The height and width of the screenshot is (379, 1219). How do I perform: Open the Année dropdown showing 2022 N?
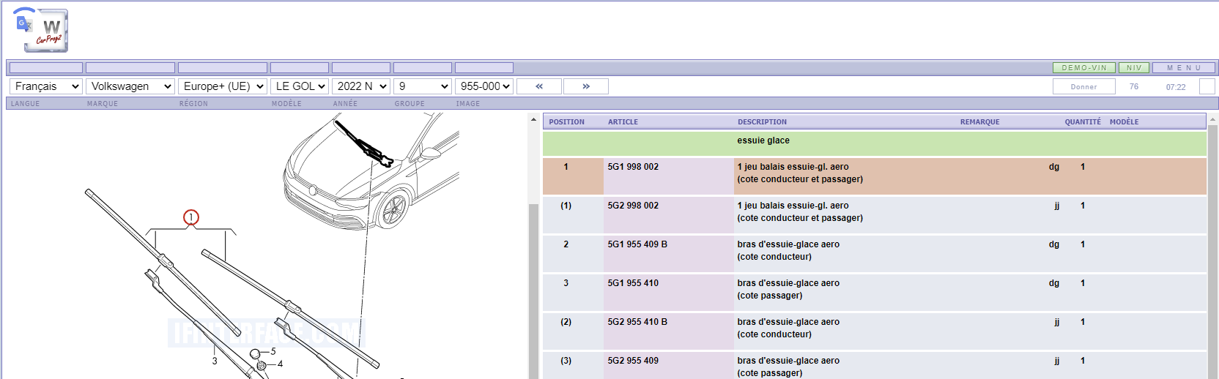(x=361, y=86)
